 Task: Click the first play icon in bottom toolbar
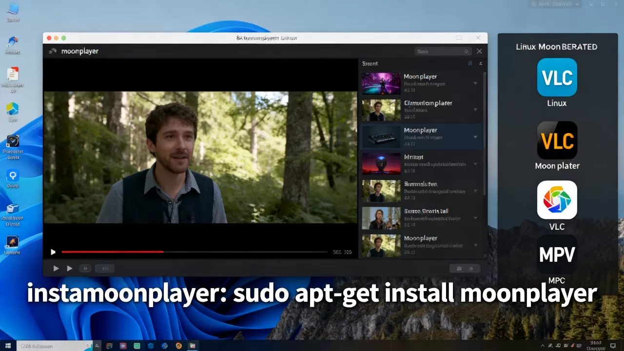coord(56,268)
